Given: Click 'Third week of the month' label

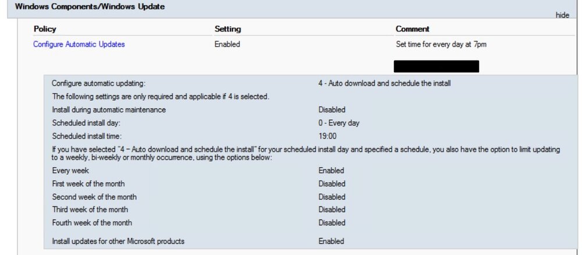Looking at the screenshot, I should 90,210.
